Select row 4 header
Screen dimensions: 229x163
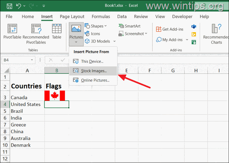click(5, 104)
